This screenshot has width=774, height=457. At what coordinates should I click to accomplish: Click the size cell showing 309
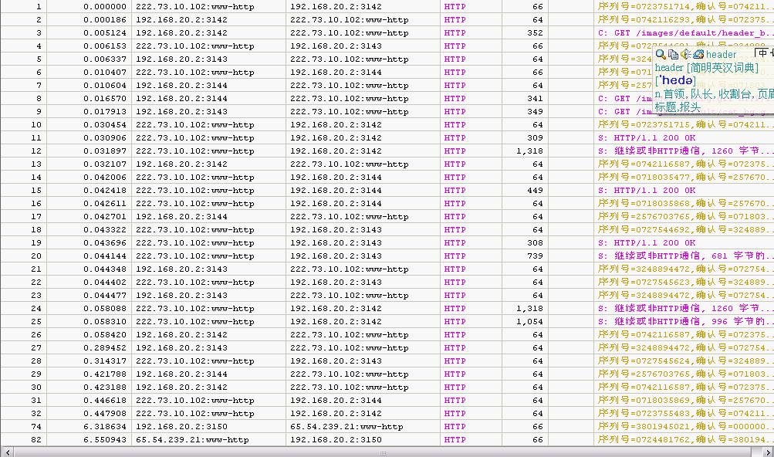525,138
